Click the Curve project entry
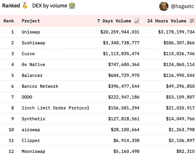 point(28,54)
